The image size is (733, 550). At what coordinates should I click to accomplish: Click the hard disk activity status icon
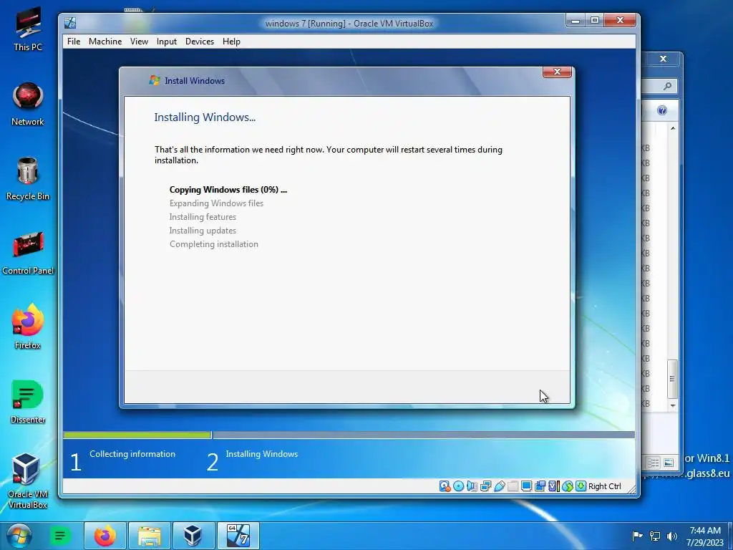pos(445,486)
